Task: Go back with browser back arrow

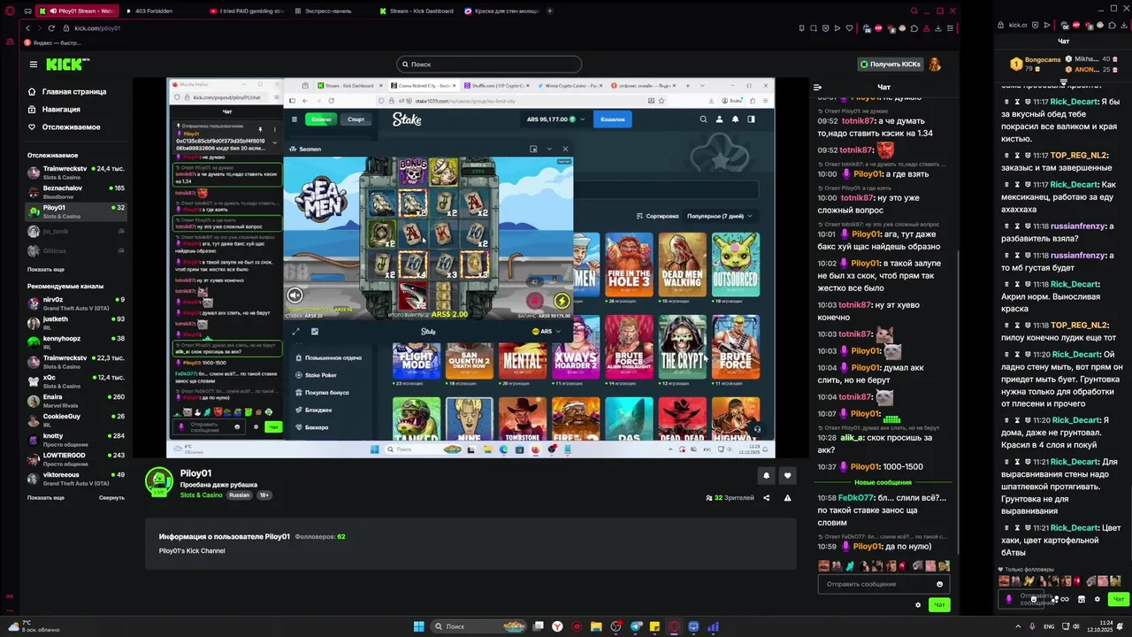Action: [27, 28]
